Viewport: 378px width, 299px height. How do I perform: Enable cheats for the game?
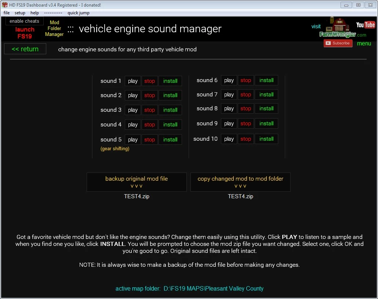tap(24, 21)
